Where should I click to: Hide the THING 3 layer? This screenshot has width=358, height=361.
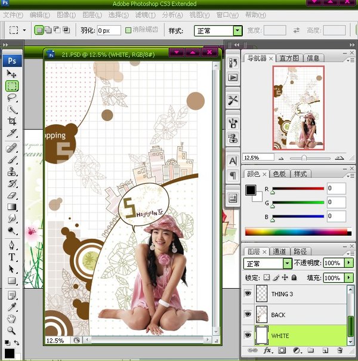pyautogui.click(x=248, y=294)
